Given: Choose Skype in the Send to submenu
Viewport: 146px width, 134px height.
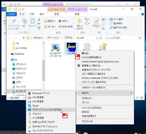Looking at the screenshot, I should pos(51,106).
